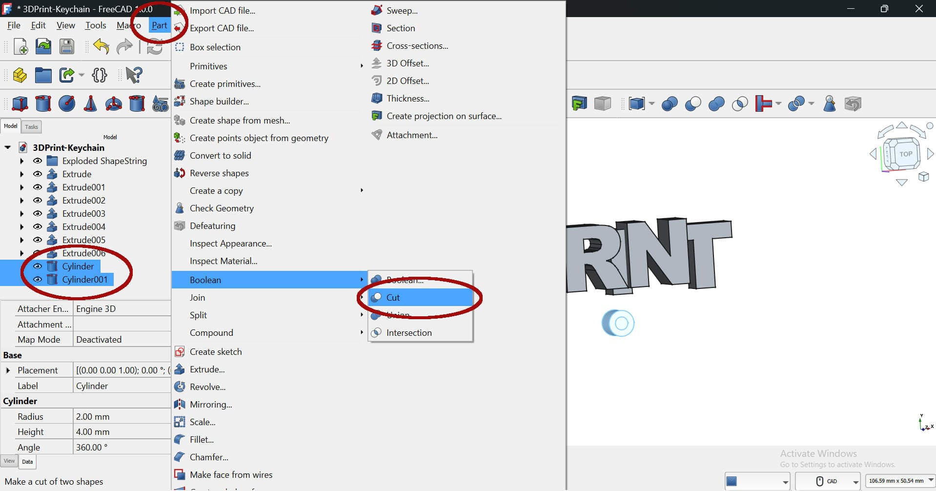
Task: Edit the Radius value field
Action: point(122,416)
